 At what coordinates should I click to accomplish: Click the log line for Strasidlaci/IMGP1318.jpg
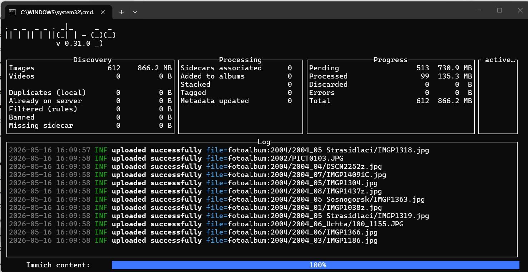(219, 150)
